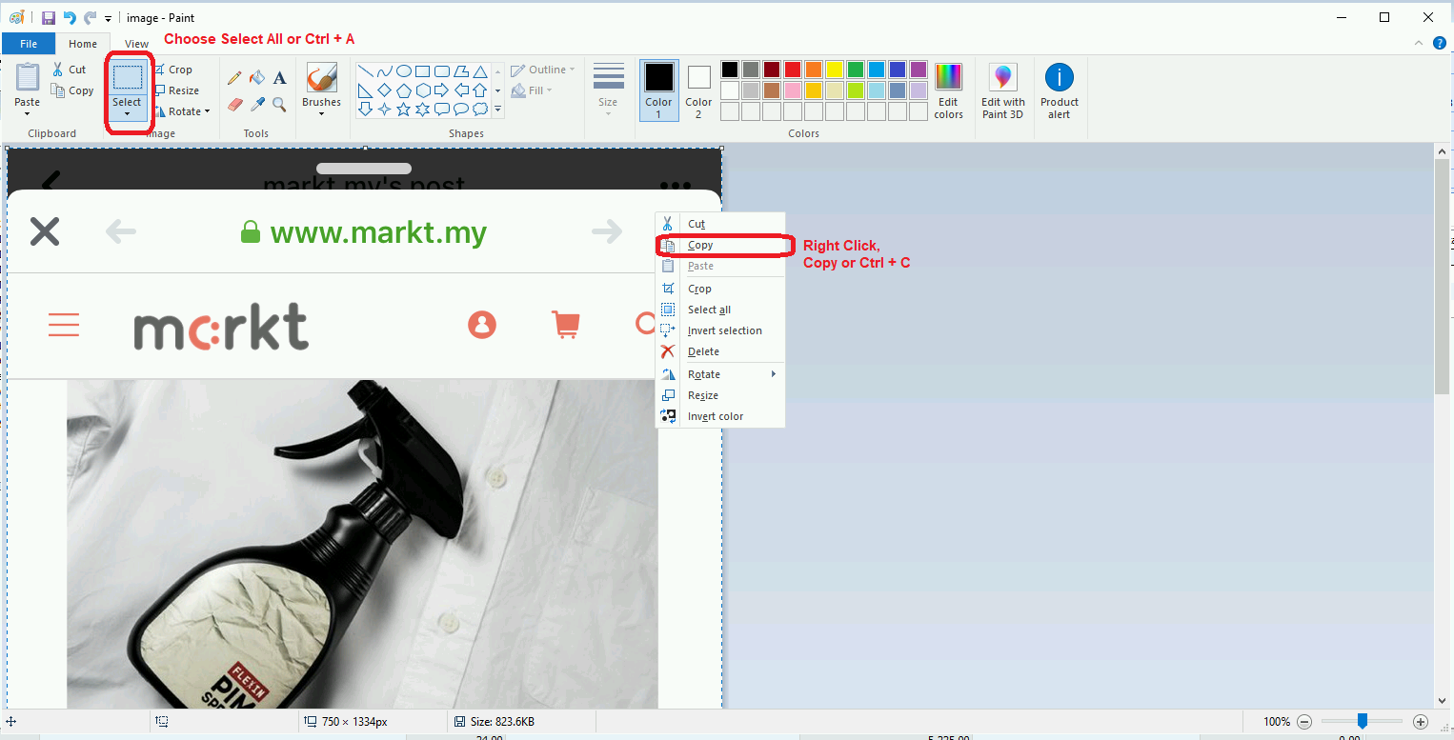The image size is (1454, 740).
Task: Choose Select all from the context menu
Action: (x=709, y=309)
